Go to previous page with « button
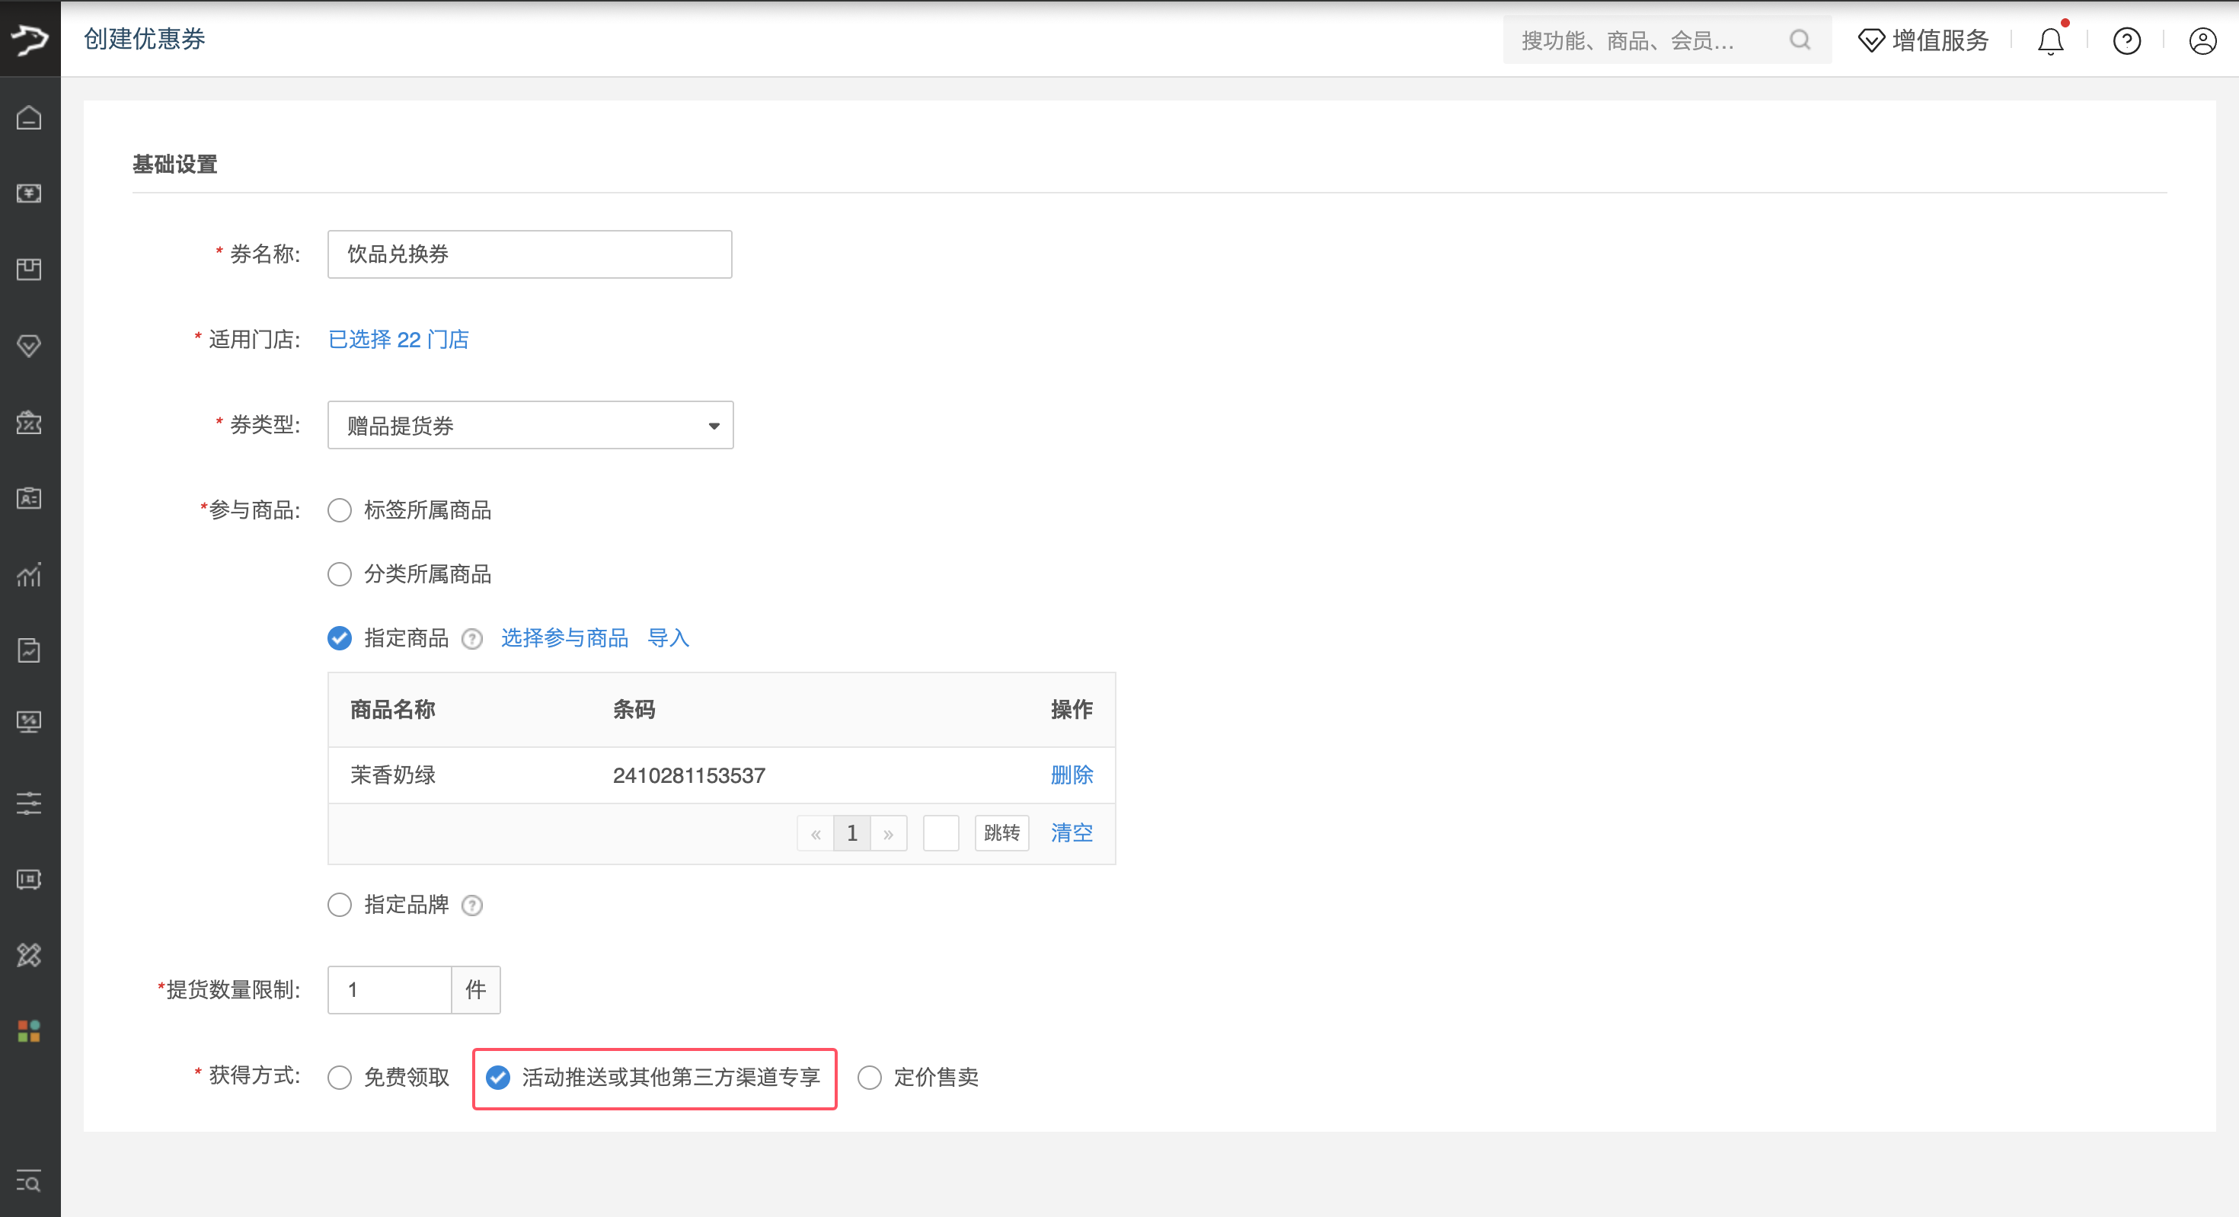The image size is (2239, 1217). coord(816,834)
